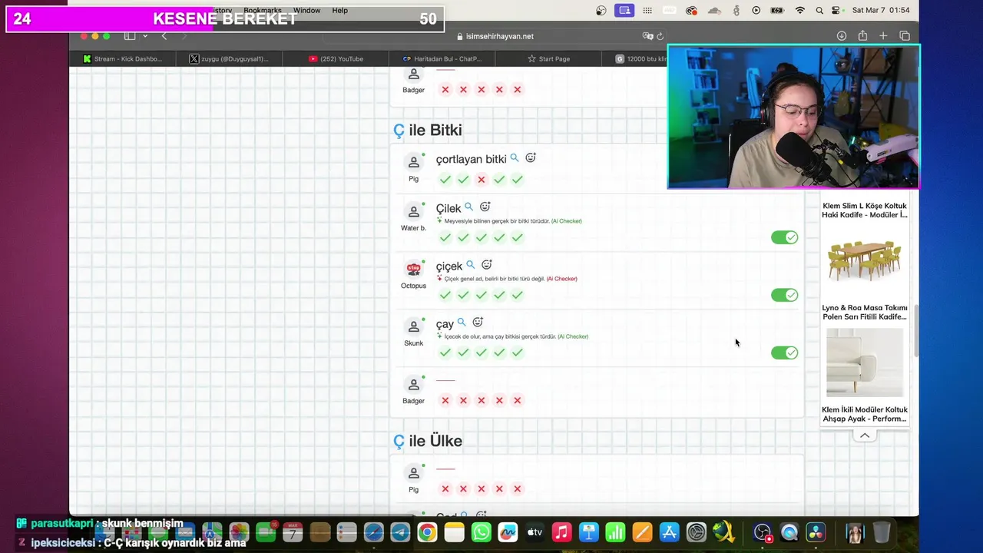Click the Ai Checker link under Çilek
Viewport: 983px width, 553px height.
[567, 221]
